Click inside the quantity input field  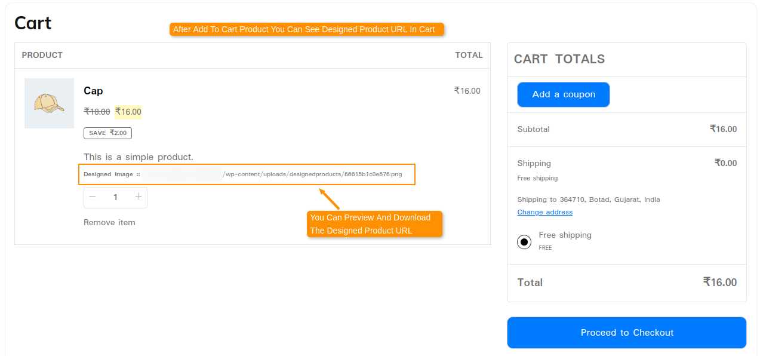[x=115, y=197]
